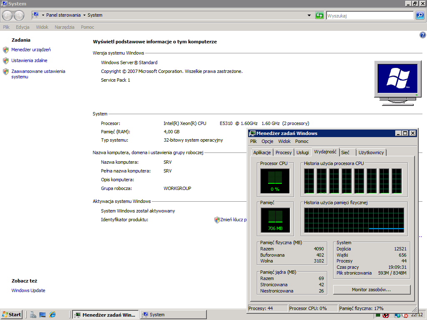Screen dimensions: 427x320
Task: Click the System window title bar icon
Action: tap(4, 3)
